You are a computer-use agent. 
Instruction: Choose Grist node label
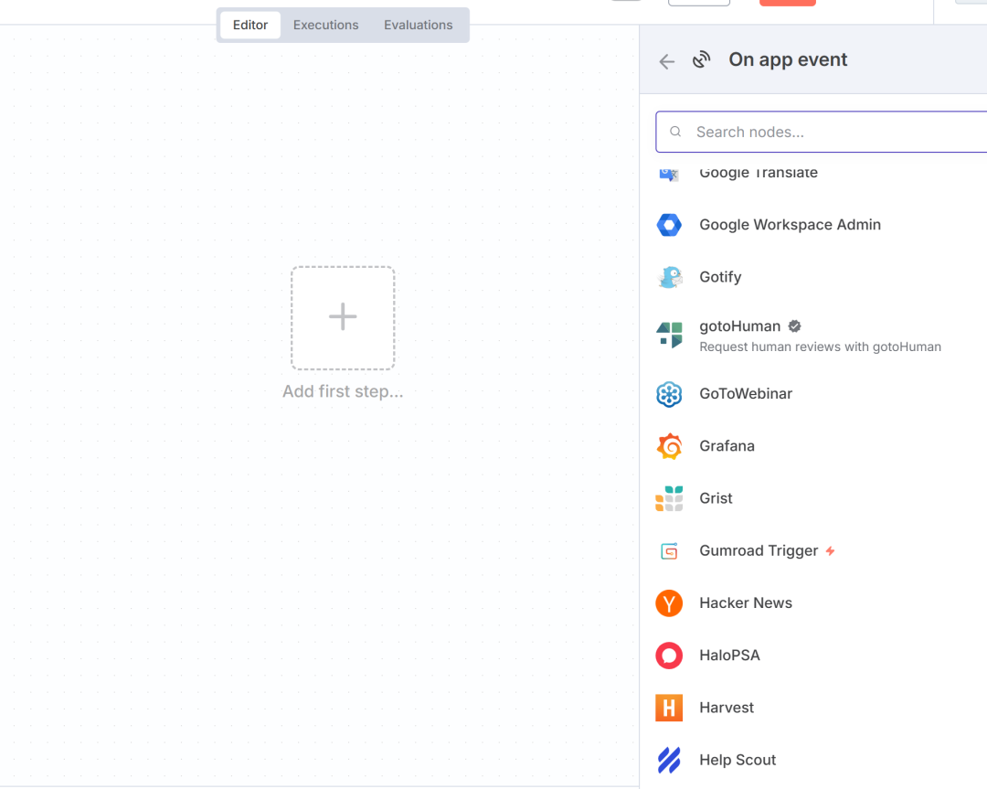(716, 498)
